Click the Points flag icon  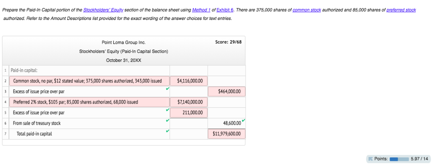coord(370,159)
